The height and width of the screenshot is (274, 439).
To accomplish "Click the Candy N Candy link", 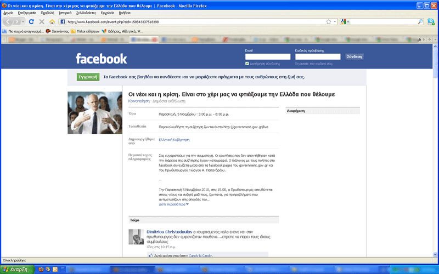I will tap(200, 255).
